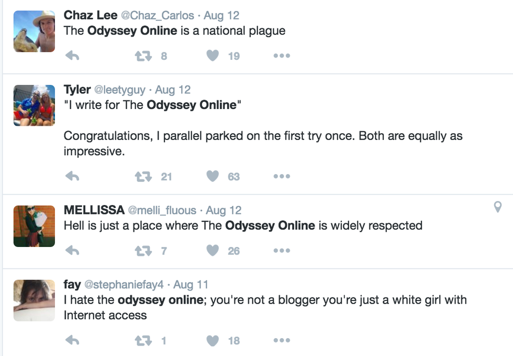Viewport: 513px width, 356px height.
Task: Like MELLISSA's tweet with 26 likes
Action: [213, 251]
